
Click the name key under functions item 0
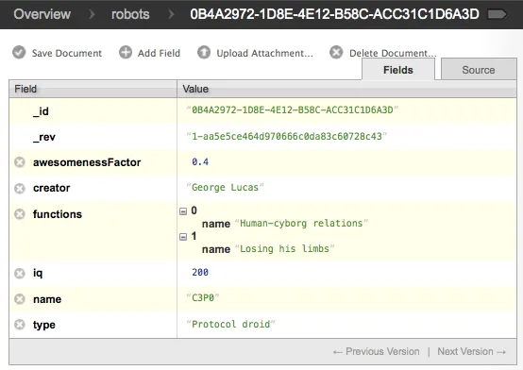click(216, 224)
